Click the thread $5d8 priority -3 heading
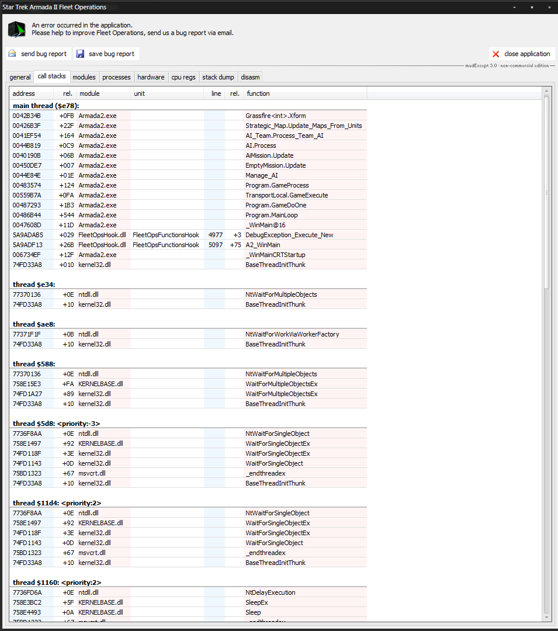The width and height of the screenshot is (558, 631). click(x=56, y=424)
